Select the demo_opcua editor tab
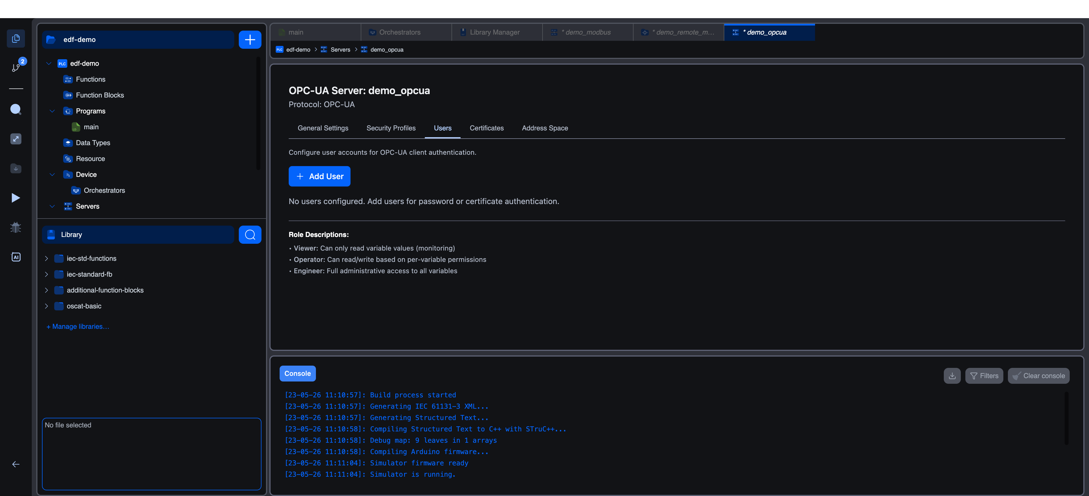1089x496 pixels. (x=769, y=32)
